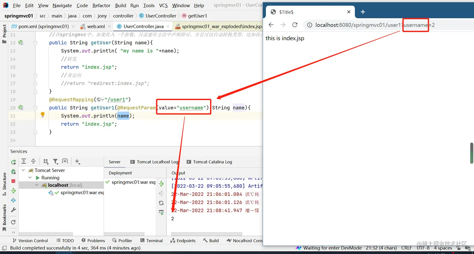Image resolution: width=474 pixels, height=254 pixels.
Task: Open the Endpoints tool window
Action: (183, 241)
